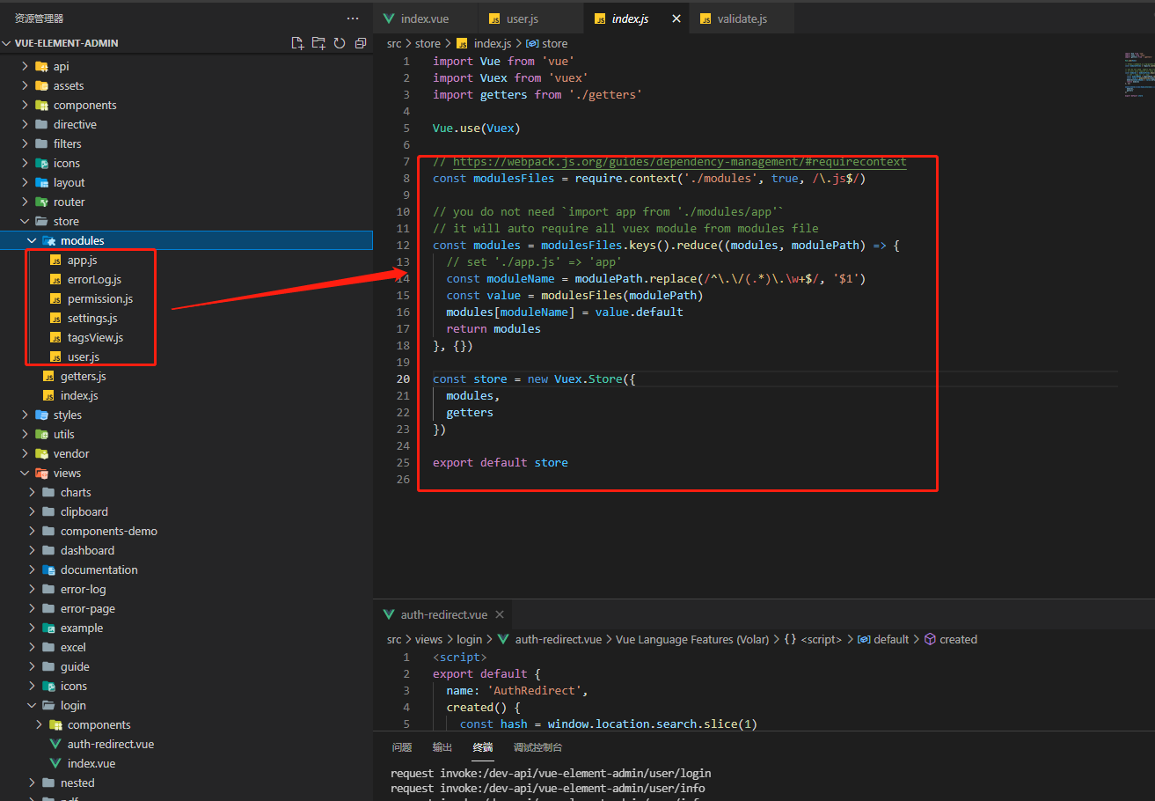The image size is (1155, 801).
Task: Close the auth-redirect.vue tab
Action: 500,614
